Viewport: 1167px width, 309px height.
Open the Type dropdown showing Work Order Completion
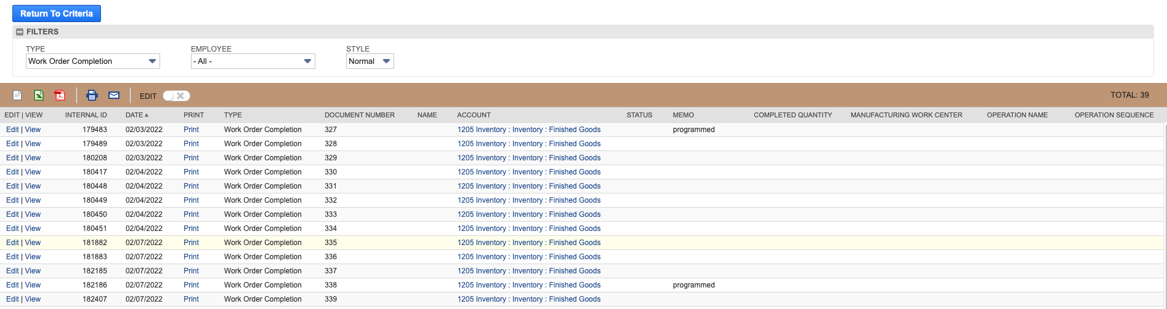pyautogui.click(x=93, y=61)
